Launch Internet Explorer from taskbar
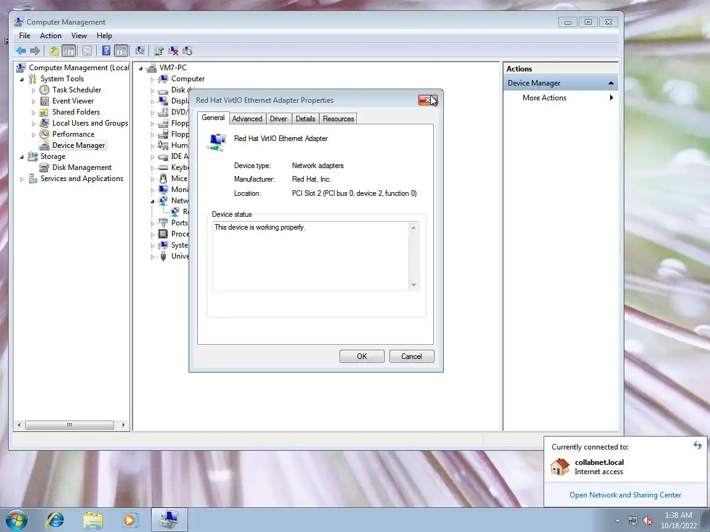Screen dimensions: 710x532 click(55, 520)
